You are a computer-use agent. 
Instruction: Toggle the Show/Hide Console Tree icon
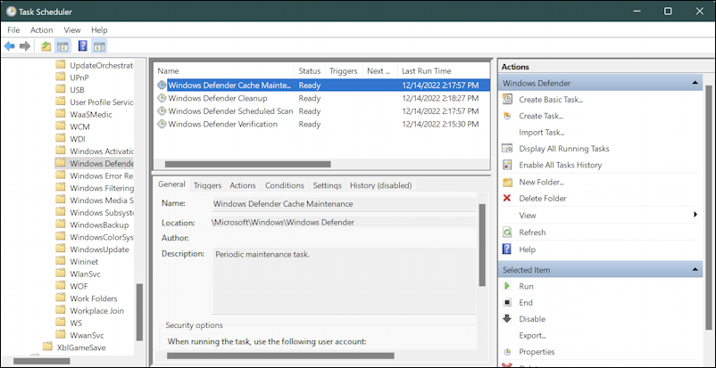tap(62, 46)
